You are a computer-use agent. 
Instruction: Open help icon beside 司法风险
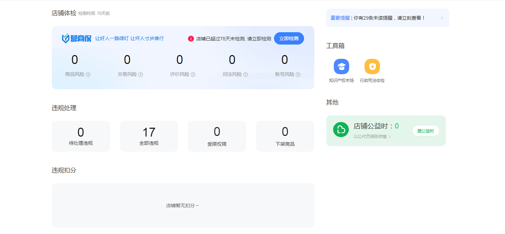tap(246, 75)
